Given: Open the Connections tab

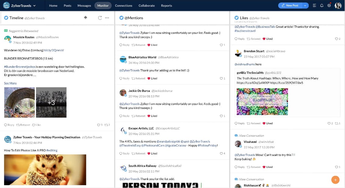Looking at the screenshot, I should pyautogui.click(x=124, y=5).
